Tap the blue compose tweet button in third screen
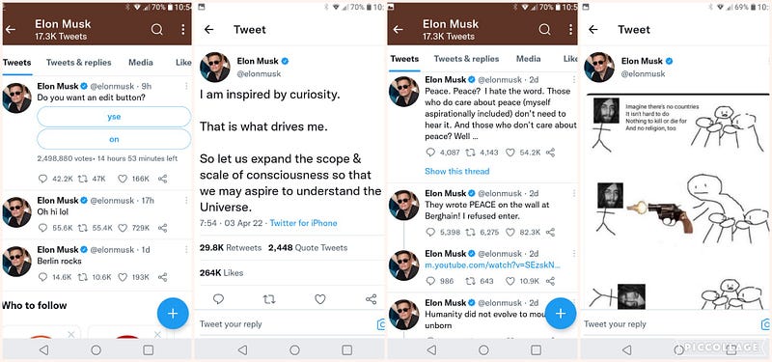The height and width of the screenshot is (362, 772). pyautogui.click(x=561, y=313)
